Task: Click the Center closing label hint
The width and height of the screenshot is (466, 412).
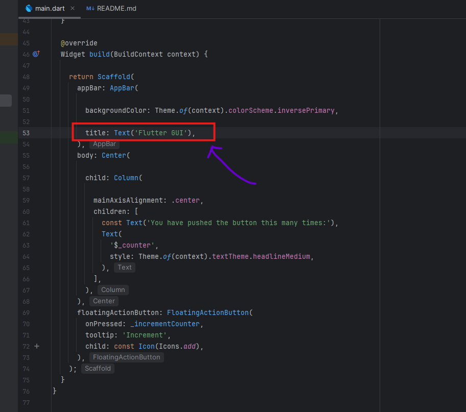Action: click(x=104, y=301)
